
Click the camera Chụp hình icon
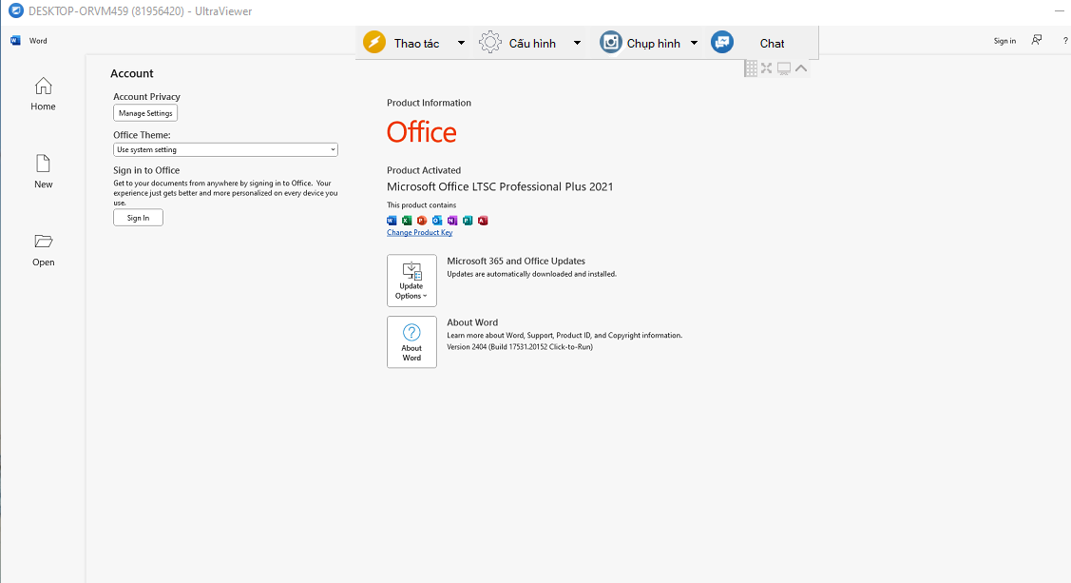coord(611,43)
